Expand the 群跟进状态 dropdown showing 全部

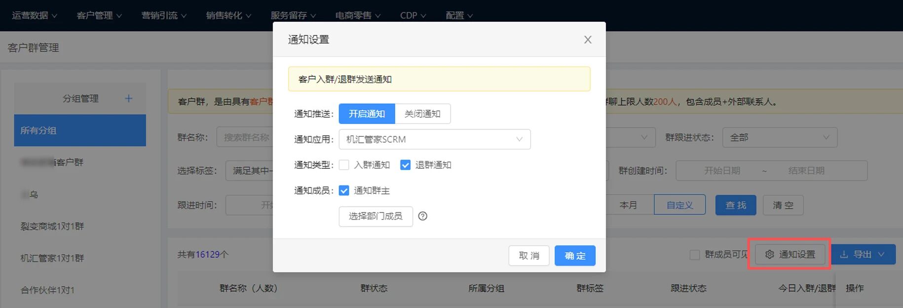pyautogui.click(x=779, y=138)
